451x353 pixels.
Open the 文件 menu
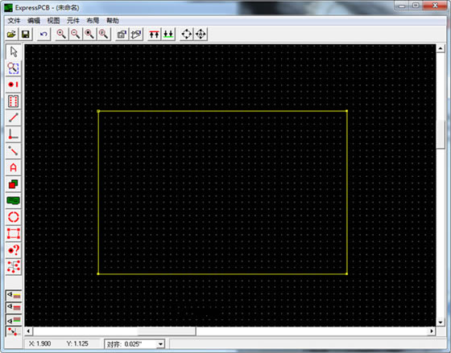(14, 21)
